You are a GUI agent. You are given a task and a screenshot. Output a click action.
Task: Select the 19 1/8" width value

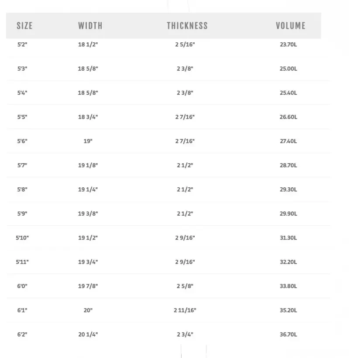(88, 165)
